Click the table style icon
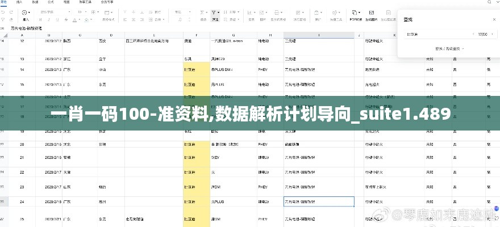This screenshot has height=227, width=500. pos(107,12)
